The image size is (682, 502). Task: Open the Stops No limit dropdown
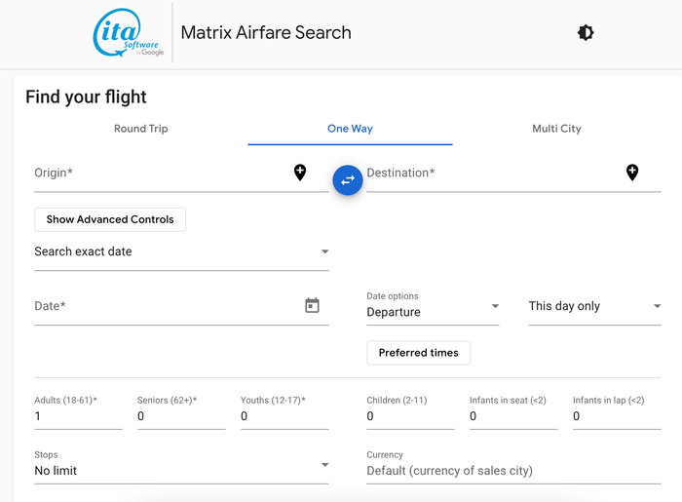click(x=181, y=466)
